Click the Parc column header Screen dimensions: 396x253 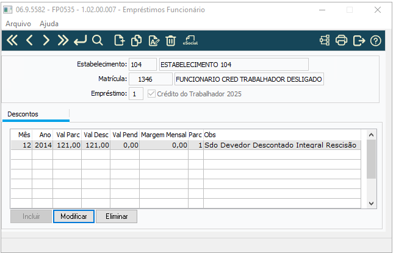(x=195, y=135)
